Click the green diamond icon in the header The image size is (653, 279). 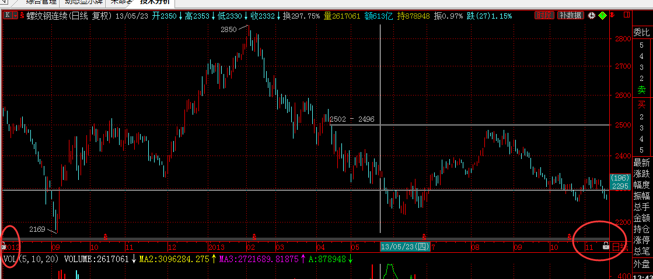602,16
